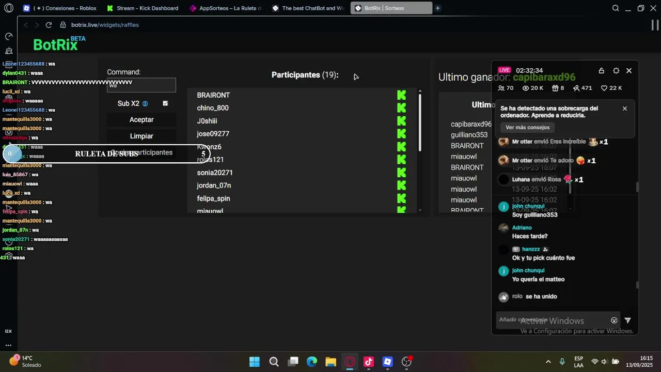Click Adriano's comment Haces tarde?
The width and height of the screenshot is (661, 372).
click(x=530, y=237)
